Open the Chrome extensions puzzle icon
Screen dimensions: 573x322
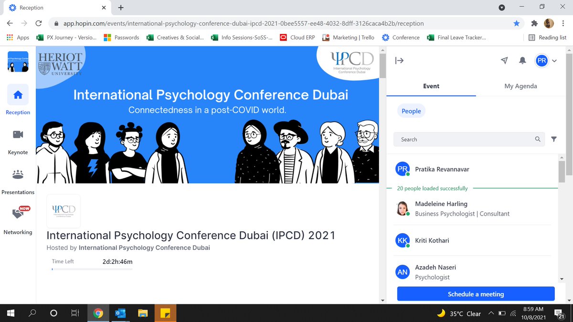pos(534,23)
